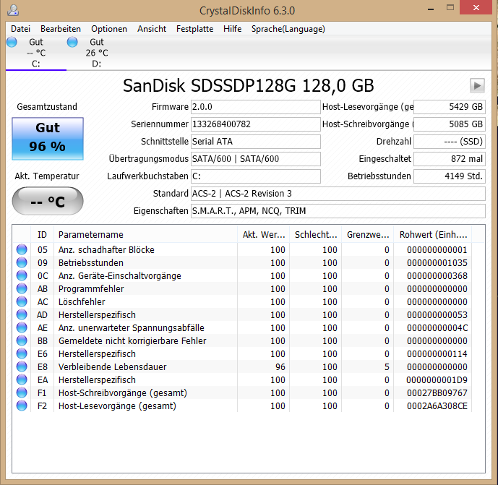Screen dimensions: 498x485
Task: Click the Gut 96 % health status button
Action: tap(48, 139)
